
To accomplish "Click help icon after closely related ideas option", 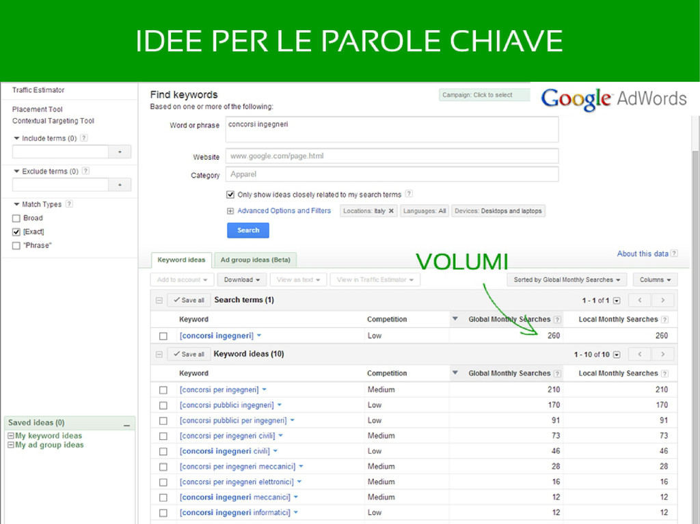I will 409,194.
